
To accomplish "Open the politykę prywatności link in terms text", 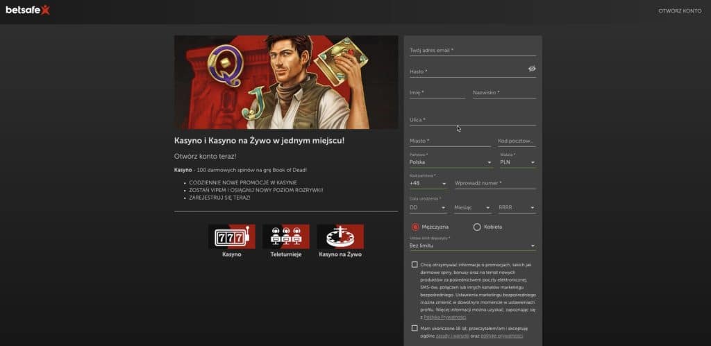I will pos(501,336).
